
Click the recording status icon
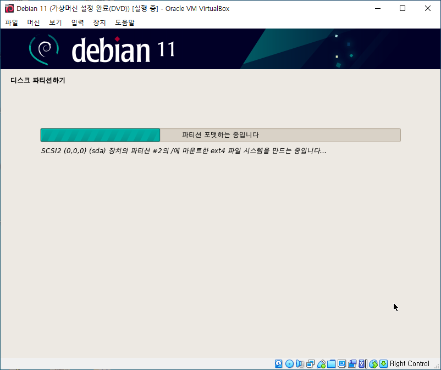tap(352, 364)
